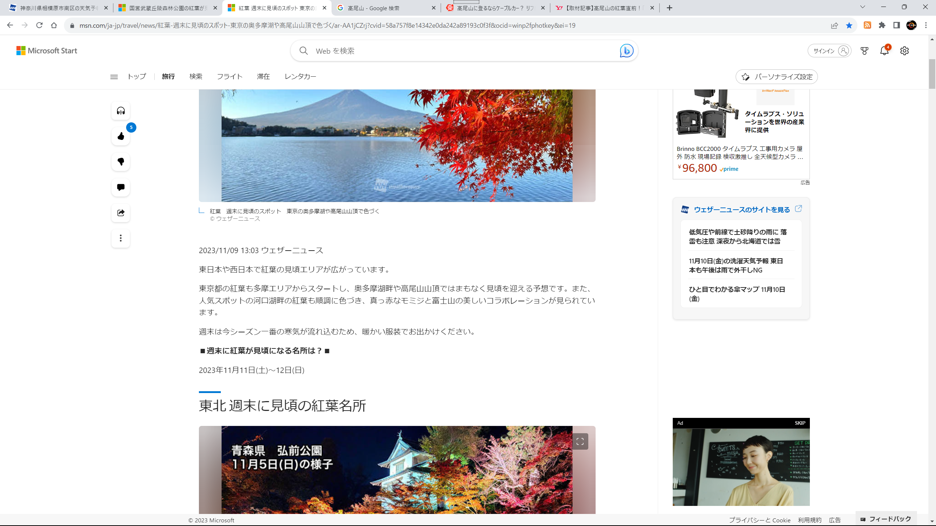Screen dimensions: 936x526
Task: Skip the video ad with SKIP
Action: tap(800, 423)
